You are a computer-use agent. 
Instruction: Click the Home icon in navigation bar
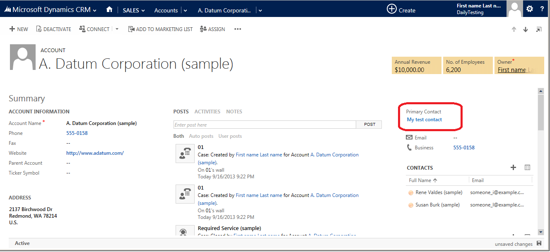click(109, 10)
